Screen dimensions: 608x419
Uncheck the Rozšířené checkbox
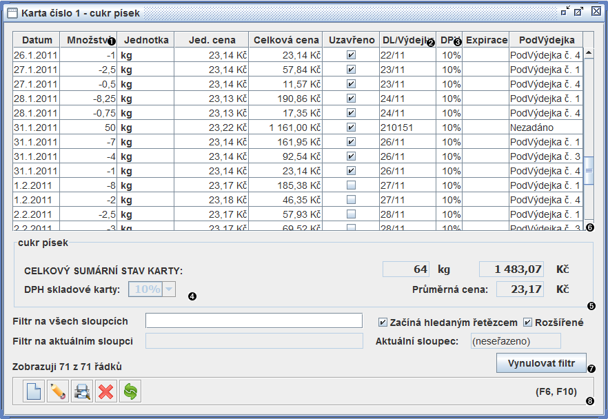pos(528,323)
